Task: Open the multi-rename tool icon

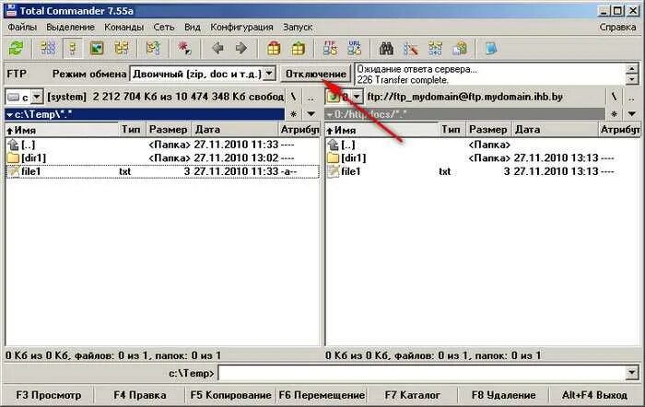Action: coord(411,49)
